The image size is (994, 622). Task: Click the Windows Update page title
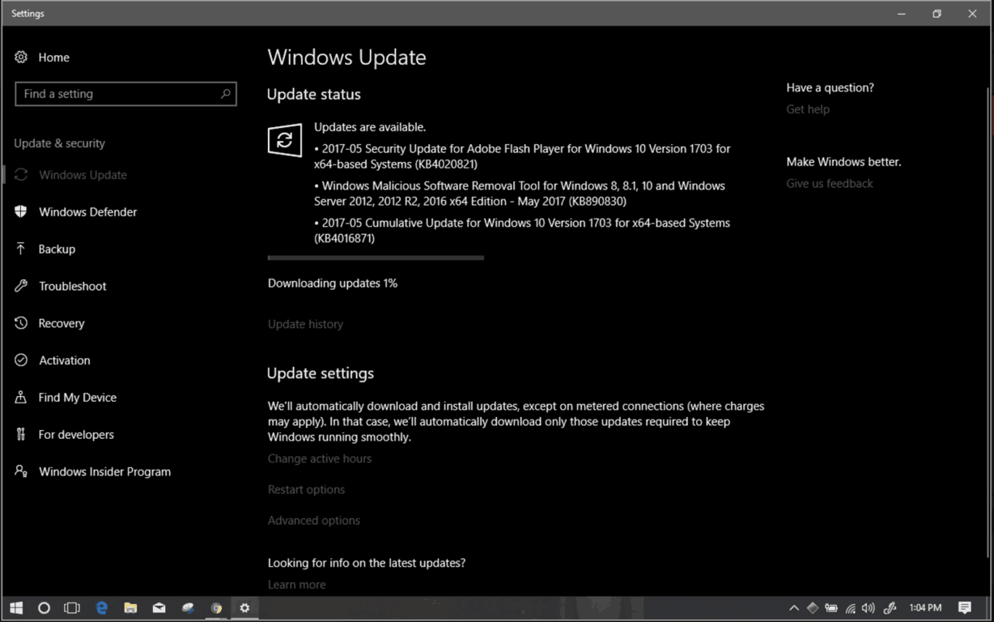[346, 58]
